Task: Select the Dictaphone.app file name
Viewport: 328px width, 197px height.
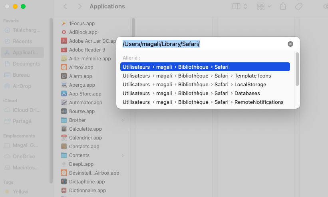Action: tap(87, 182)
